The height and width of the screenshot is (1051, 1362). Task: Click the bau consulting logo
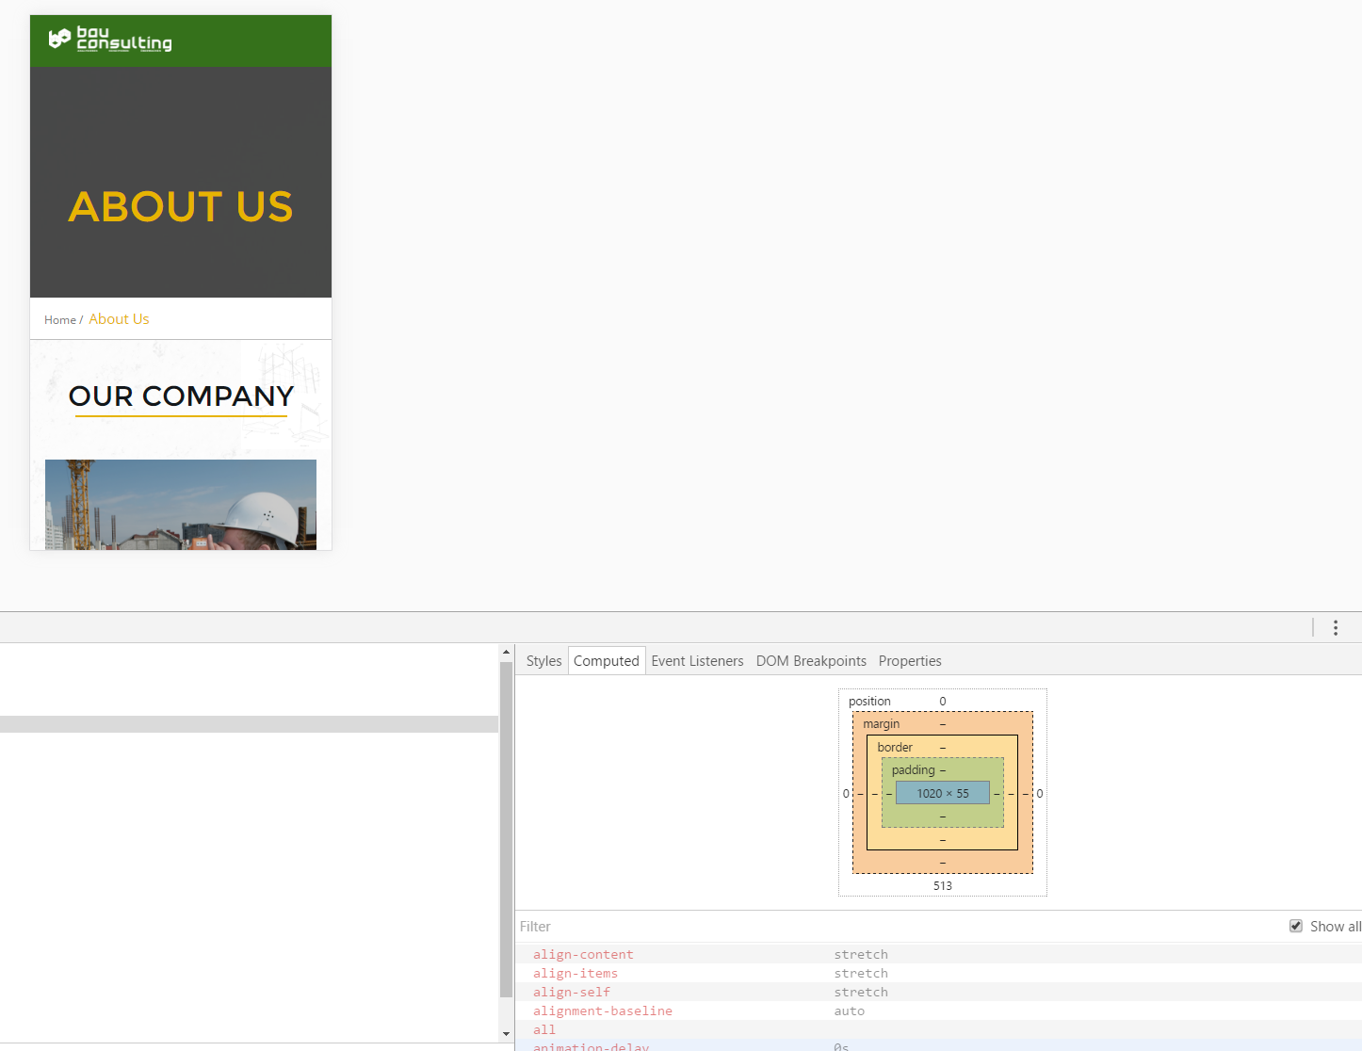(110, 39)
